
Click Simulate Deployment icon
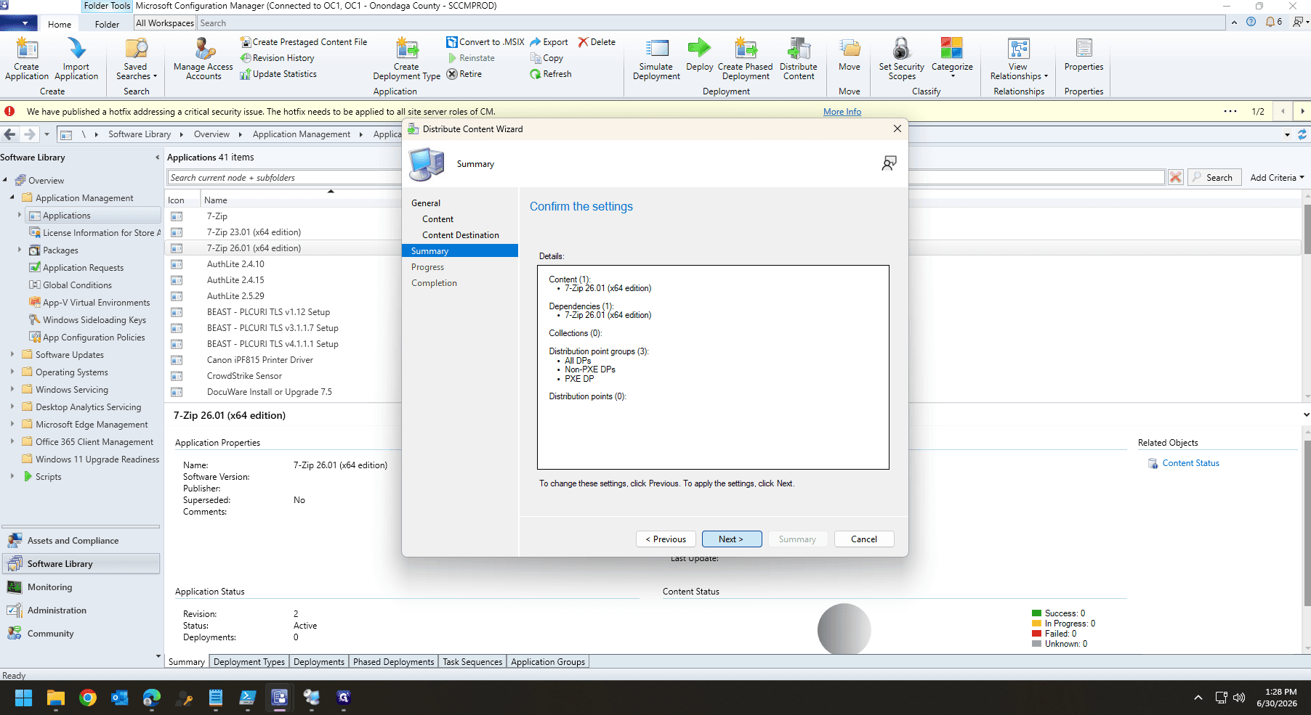[656, 59]
